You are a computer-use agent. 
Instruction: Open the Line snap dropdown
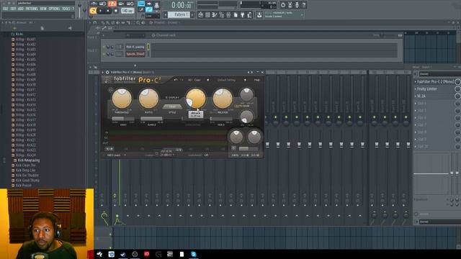pyautogui.click(x=152, y=16)
